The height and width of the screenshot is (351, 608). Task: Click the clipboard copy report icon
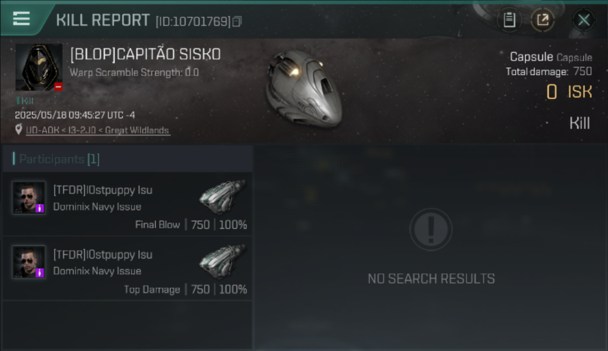tap(509, 20)
